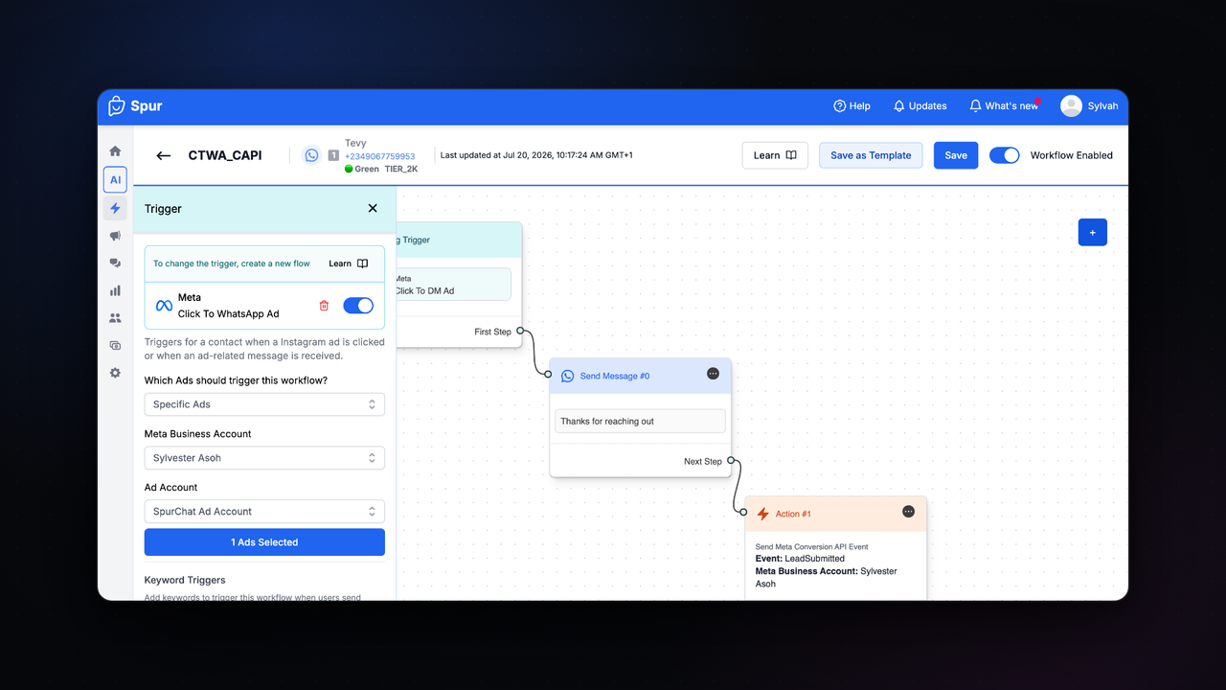
Task: Click the 'Click To DM Ad' trigger box
Action: tap(453, 285)
